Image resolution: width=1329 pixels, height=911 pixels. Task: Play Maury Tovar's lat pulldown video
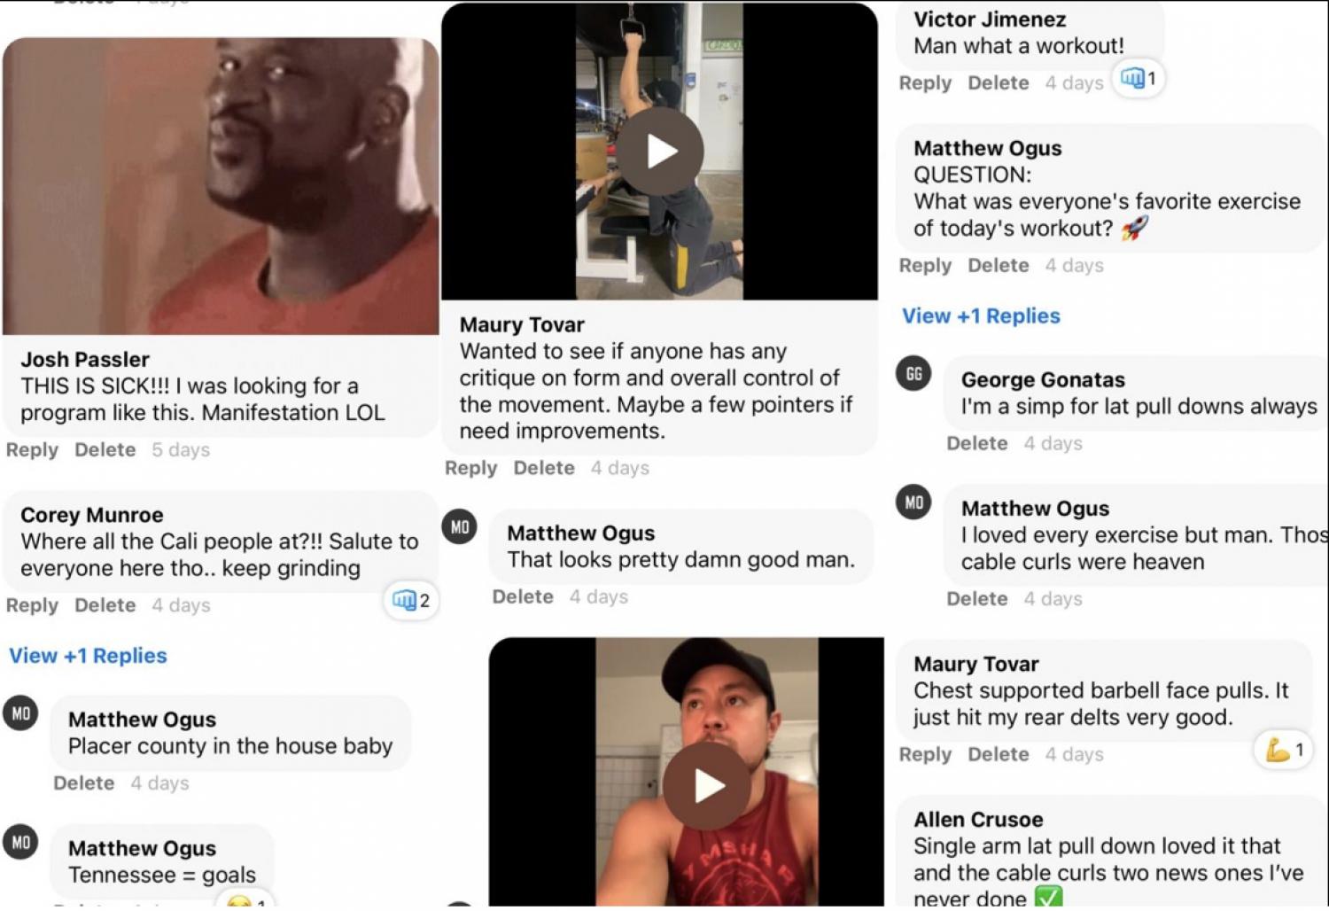660,152
